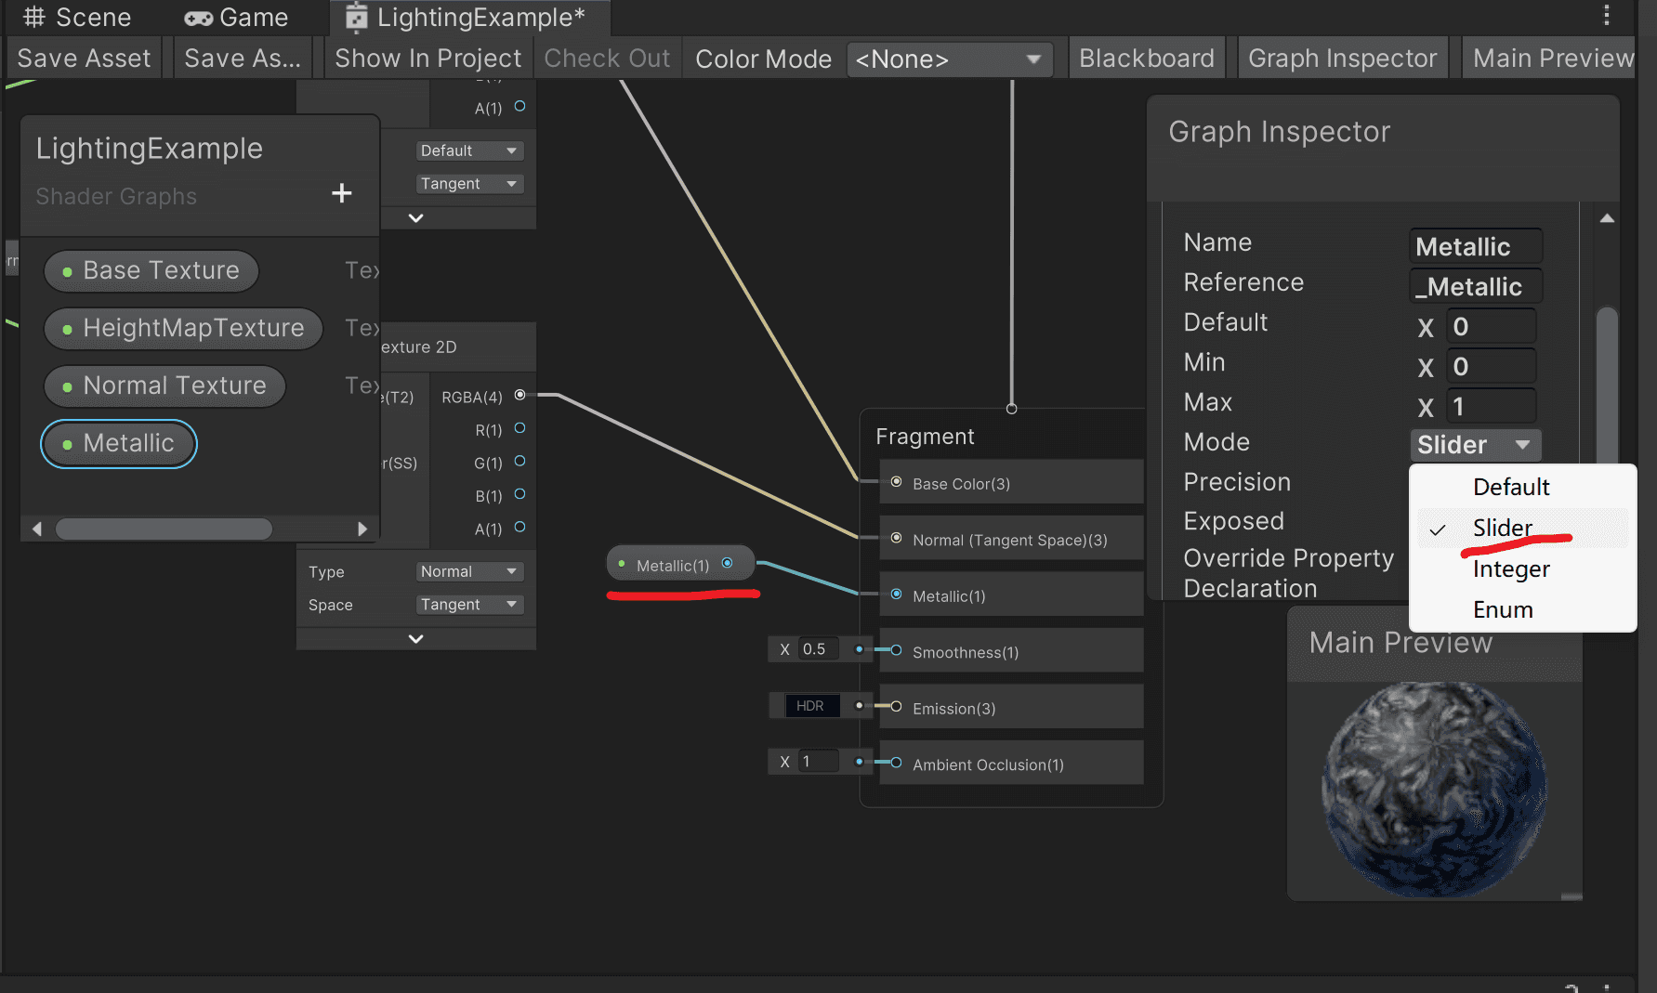Click the Metallic node output port
Viewport: 1657px width, 993px height.
(x=728, y=563)
